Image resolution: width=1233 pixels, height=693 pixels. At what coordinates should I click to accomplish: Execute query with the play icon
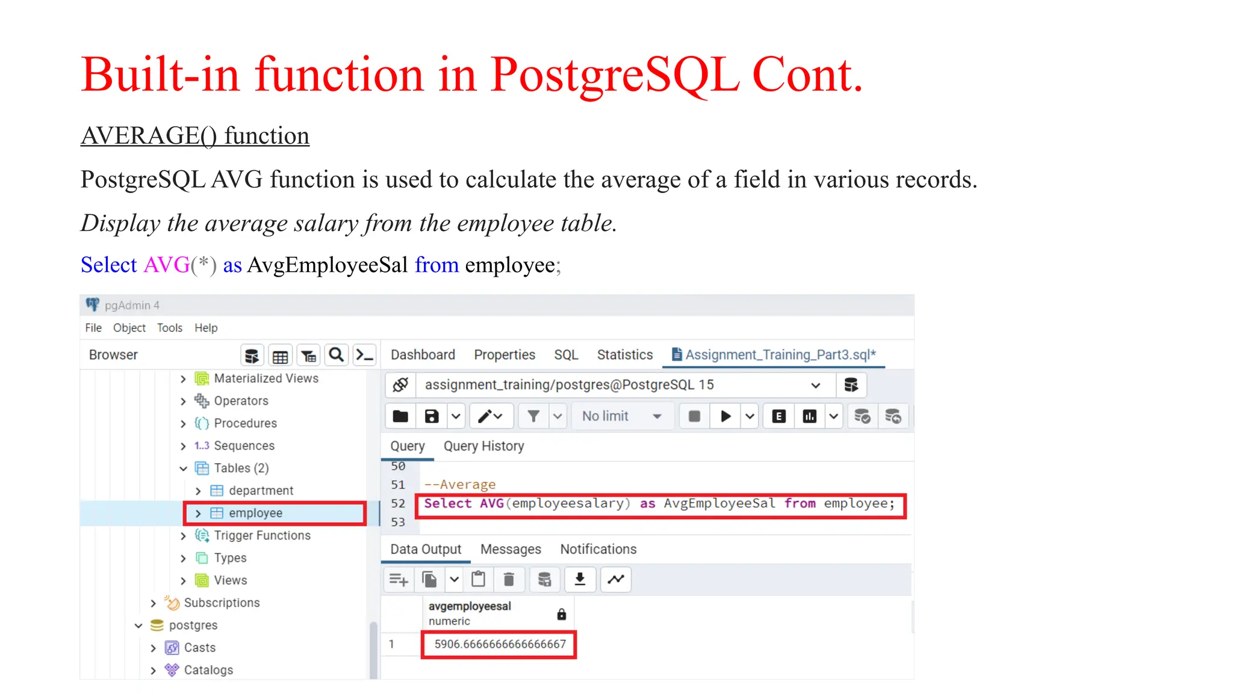coord(725,416)
